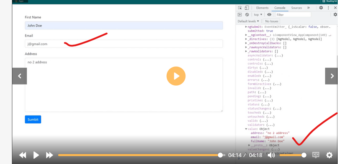338x164 pixels.
Task: Open the Default levels dropdown
Action: [248, 21]
